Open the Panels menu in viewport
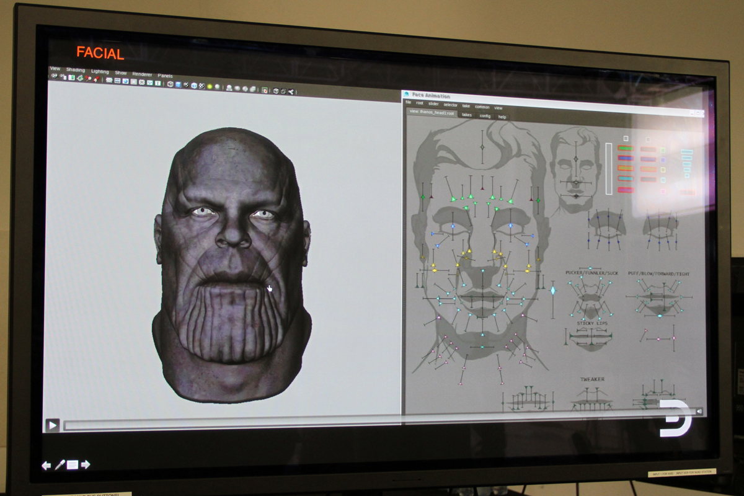744x496 pixels. coord(165,75)
